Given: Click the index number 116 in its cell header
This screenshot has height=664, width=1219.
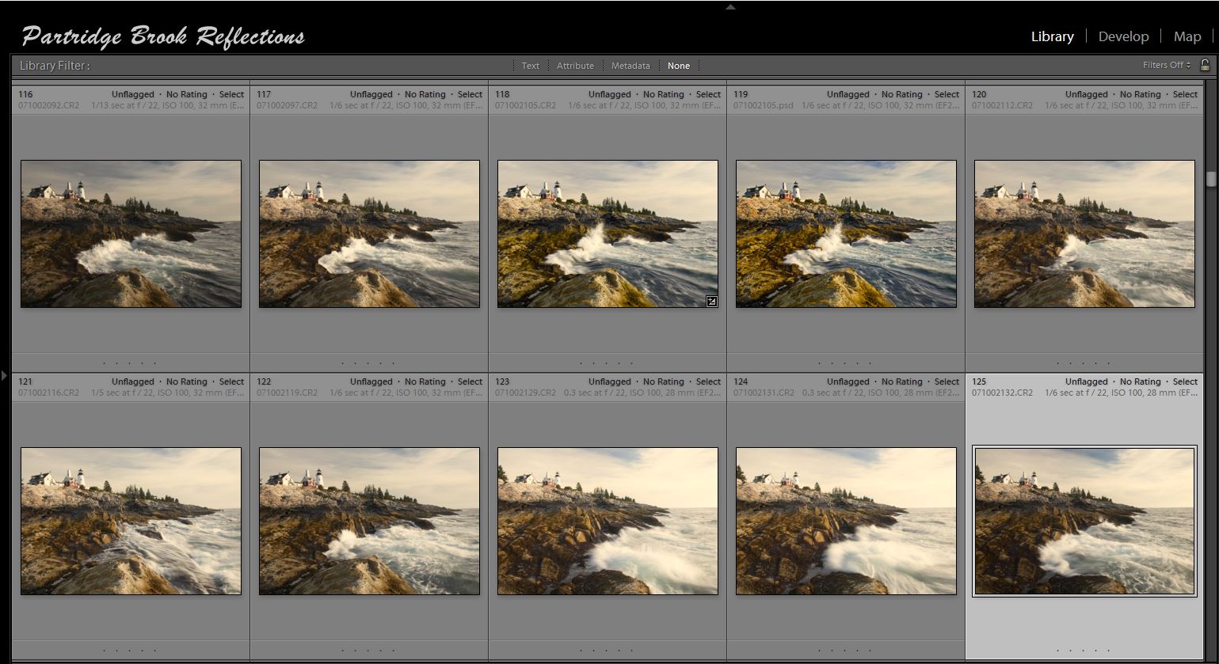Looking at the screenshot, I should [x=25, y=94].
